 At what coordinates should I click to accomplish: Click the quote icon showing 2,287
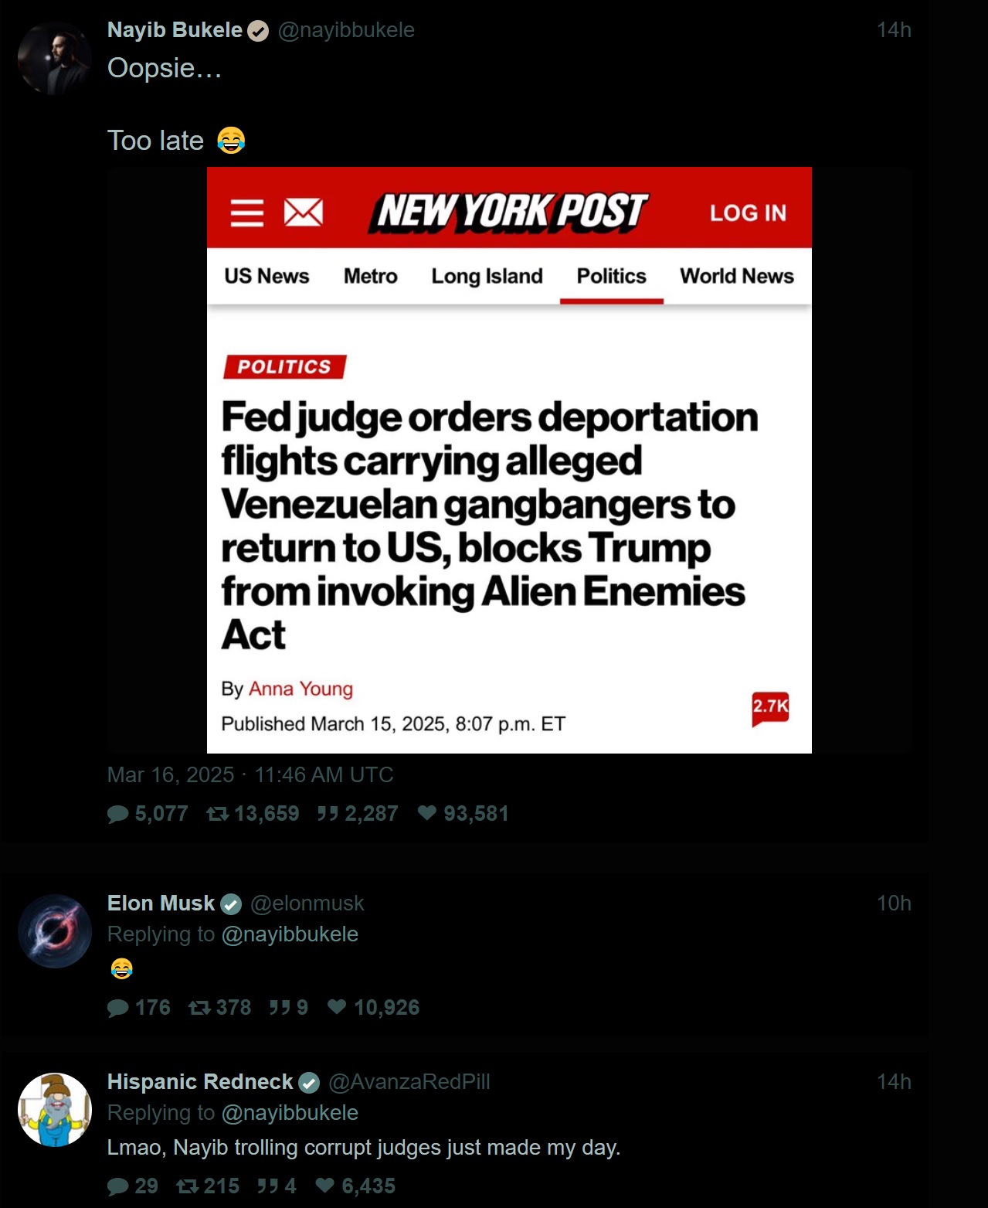[x=328, y=814]
